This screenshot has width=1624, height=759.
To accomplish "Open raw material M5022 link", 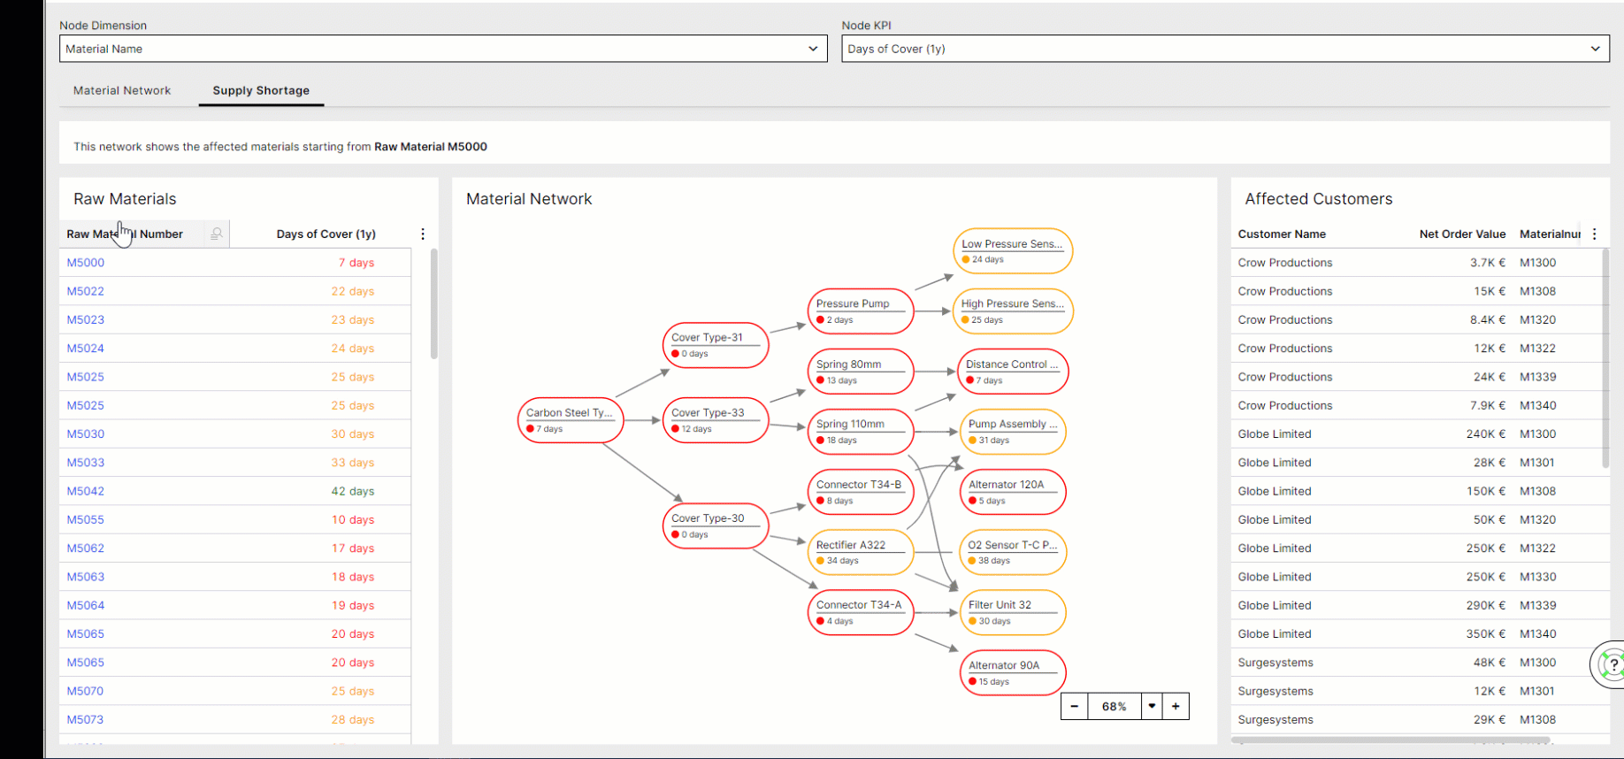I will pyautogui.click(x=86, y=291).
